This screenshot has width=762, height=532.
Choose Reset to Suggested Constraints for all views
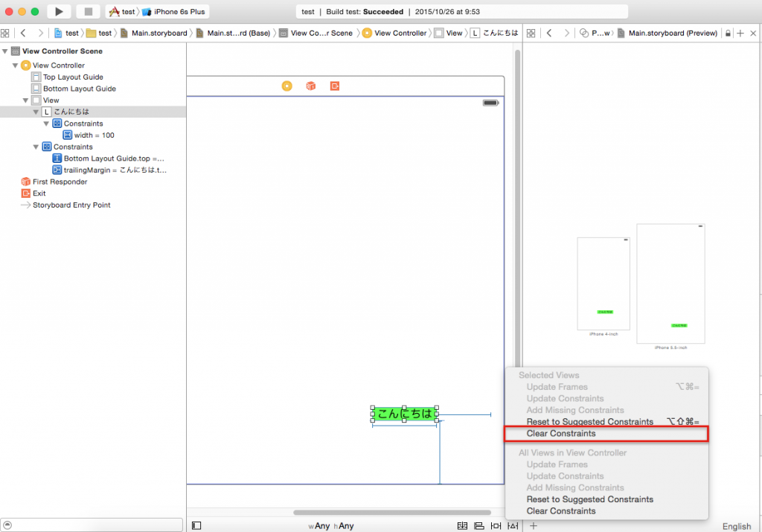589,499
